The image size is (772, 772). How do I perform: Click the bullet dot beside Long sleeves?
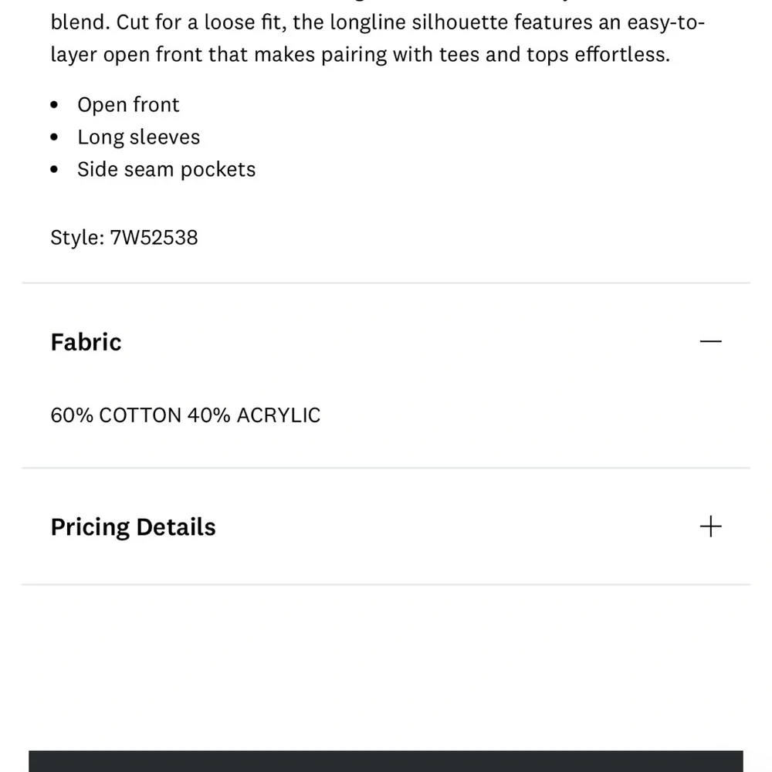coord(54,137)
